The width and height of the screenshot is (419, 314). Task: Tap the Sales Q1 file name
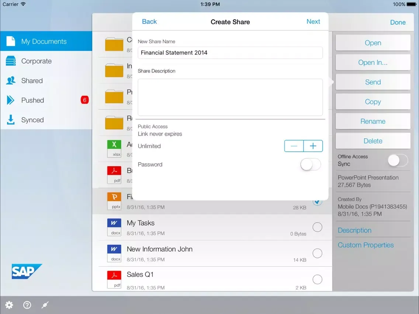point(140,275)
